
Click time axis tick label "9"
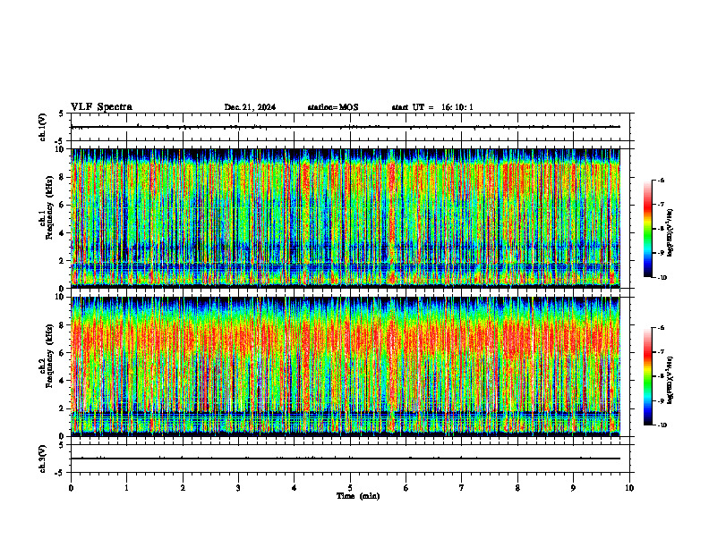[x=573, y=488]
